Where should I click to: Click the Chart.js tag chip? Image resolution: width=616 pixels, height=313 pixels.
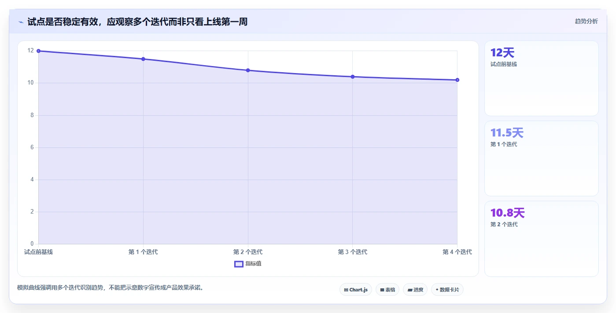click(x=356, y=290)
